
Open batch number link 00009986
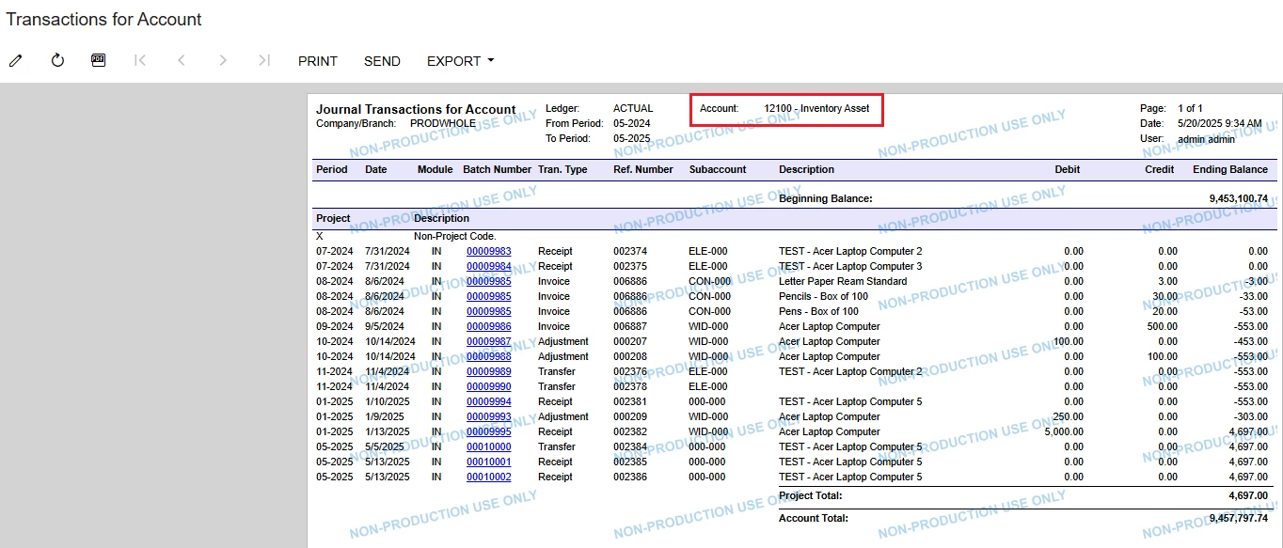[489, 326]
